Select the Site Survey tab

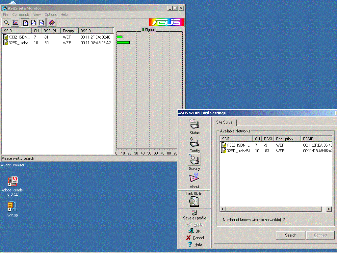pos(225,122)
